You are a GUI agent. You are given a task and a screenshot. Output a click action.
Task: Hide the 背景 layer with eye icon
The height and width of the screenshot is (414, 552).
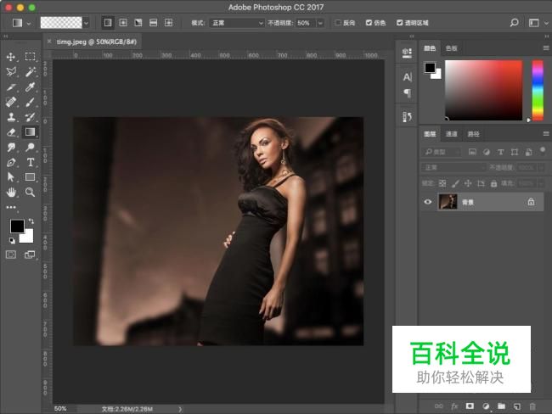[x=428, y=202]
